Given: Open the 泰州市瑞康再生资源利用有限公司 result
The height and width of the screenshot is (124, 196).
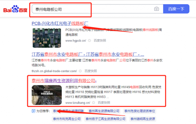Looking at the screenshot, I should [64, 81].
